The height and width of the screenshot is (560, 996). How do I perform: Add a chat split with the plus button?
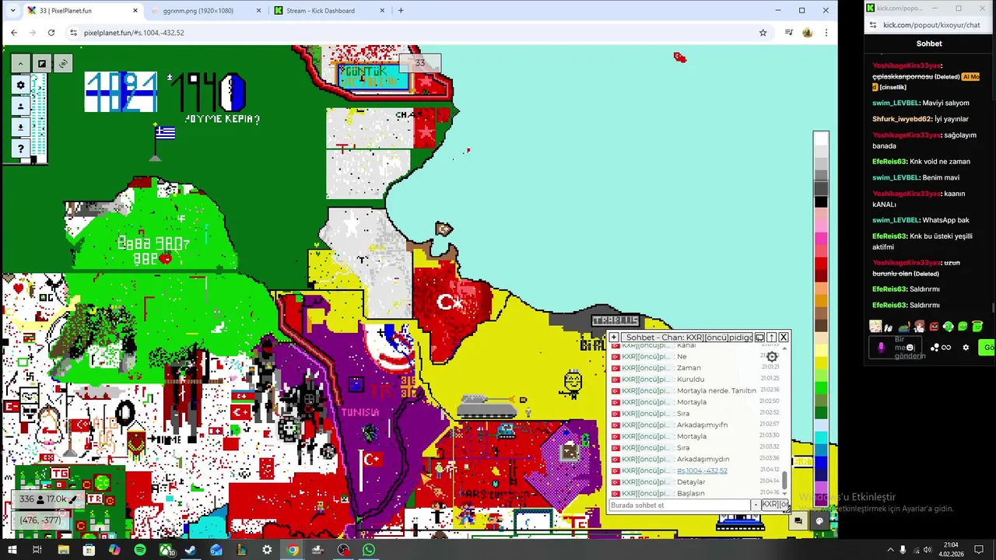614,338
